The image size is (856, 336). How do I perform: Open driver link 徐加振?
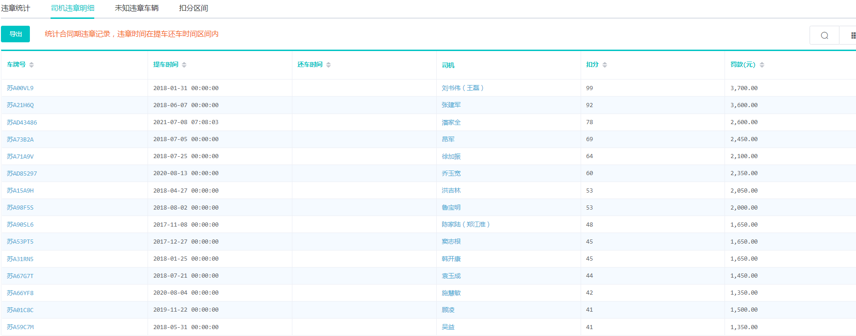(451, 156)
